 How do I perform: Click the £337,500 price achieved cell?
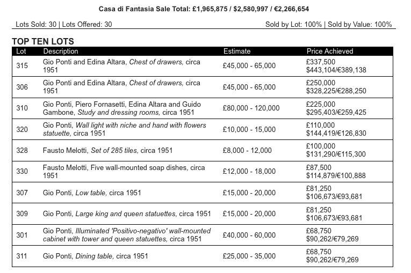click(x=321, y=62)
